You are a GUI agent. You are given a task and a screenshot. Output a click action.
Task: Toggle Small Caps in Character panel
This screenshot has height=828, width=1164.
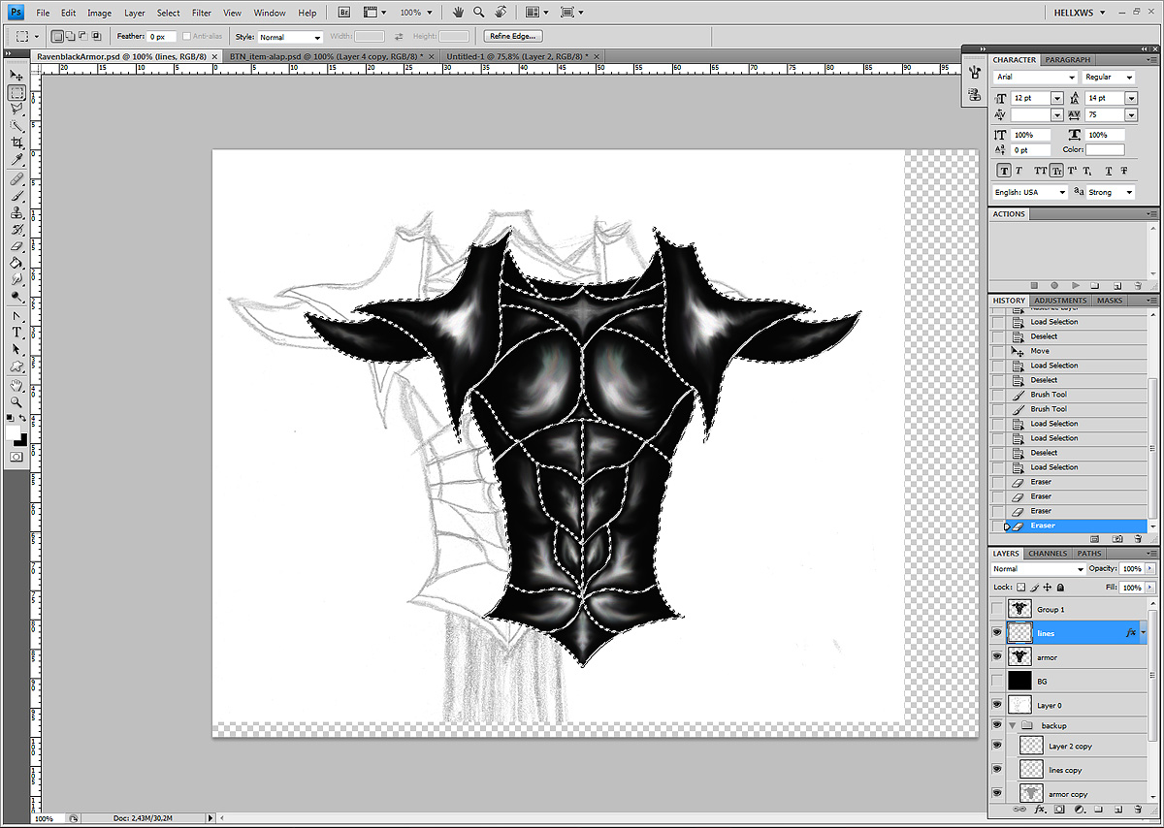coord(1056,171)
